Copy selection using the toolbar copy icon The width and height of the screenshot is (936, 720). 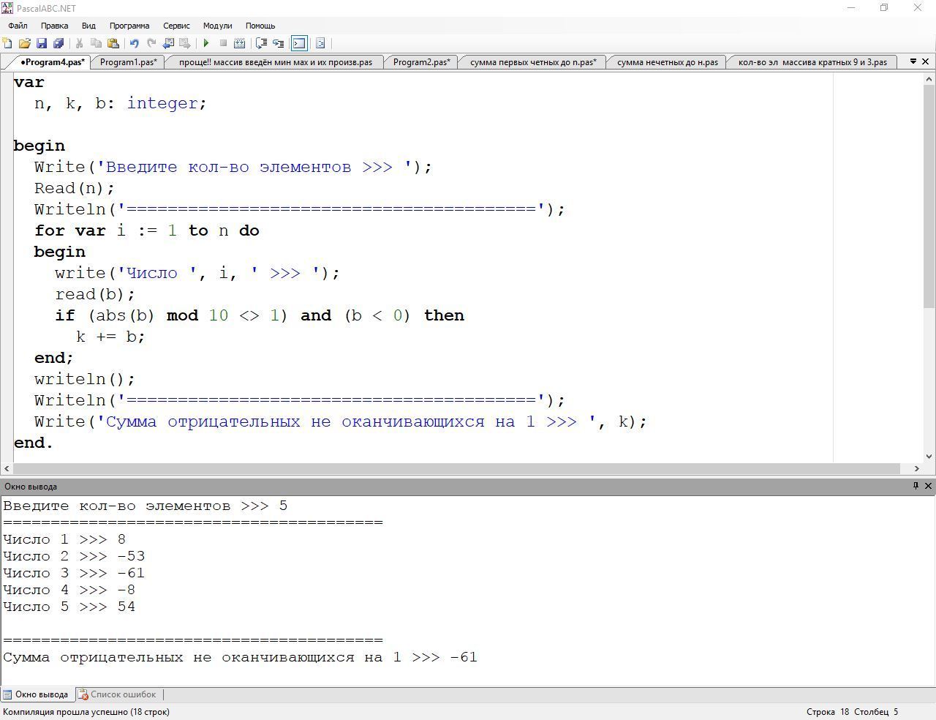point(96,43)
